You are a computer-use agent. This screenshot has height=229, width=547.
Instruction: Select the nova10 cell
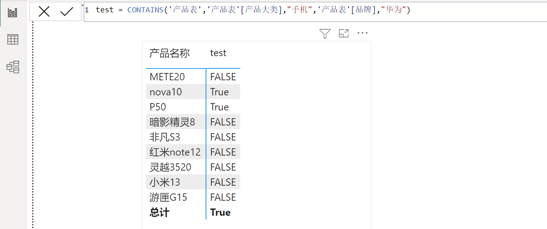click(x=176, y=92)
